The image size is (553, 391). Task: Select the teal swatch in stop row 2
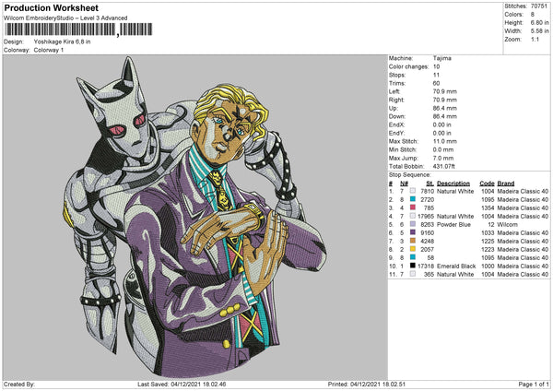pyautogui.click(x=412, y=199)
